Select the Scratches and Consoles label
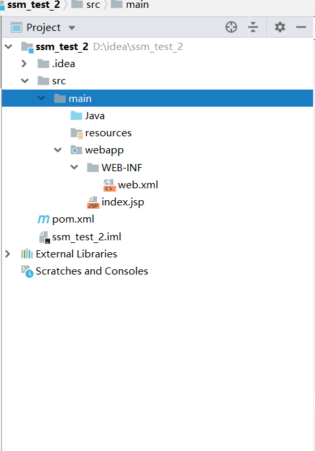 (x=92, y=271)
